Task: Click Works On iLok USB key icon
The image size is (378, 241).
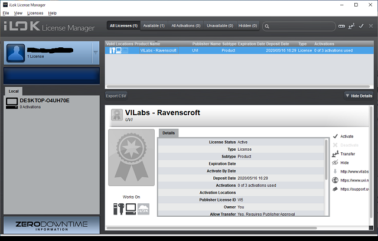Action: click(119, 209)
